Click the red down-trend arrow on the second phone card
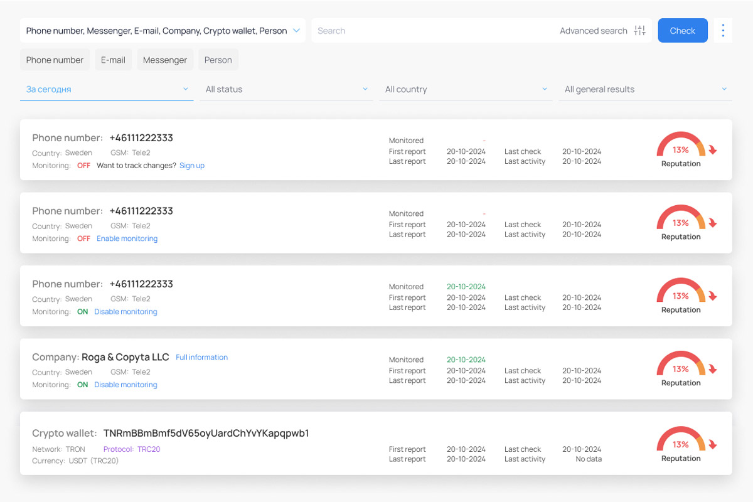The width and height of the screenshot is (753, 502). click(x=712, y=223)
